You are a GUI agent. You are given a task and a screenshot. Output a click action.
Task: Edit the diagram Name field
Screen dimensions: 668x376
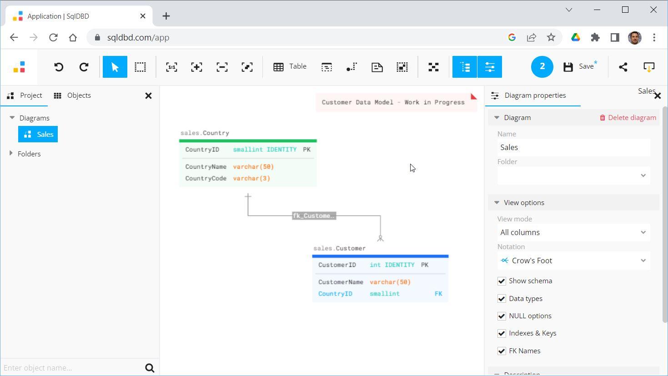(574, 147)
